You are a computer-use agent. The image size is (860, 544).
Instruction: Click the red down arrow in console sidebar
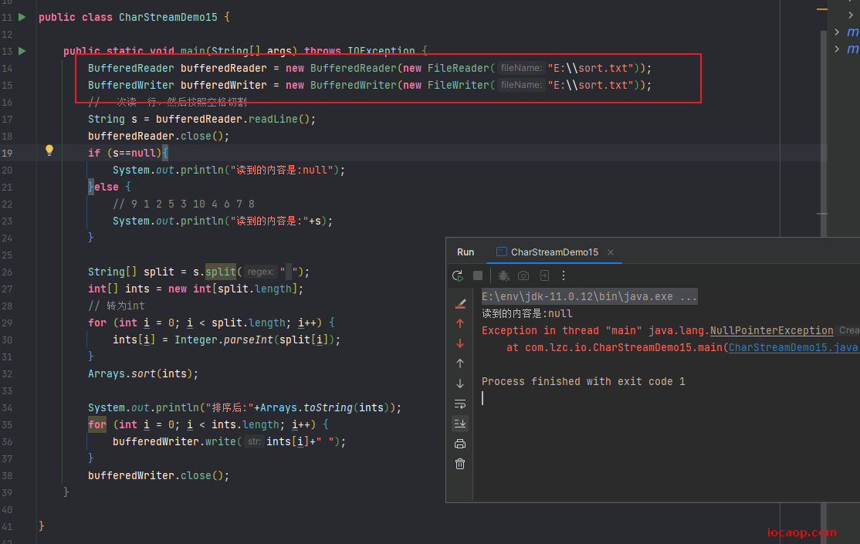(460, 343)
